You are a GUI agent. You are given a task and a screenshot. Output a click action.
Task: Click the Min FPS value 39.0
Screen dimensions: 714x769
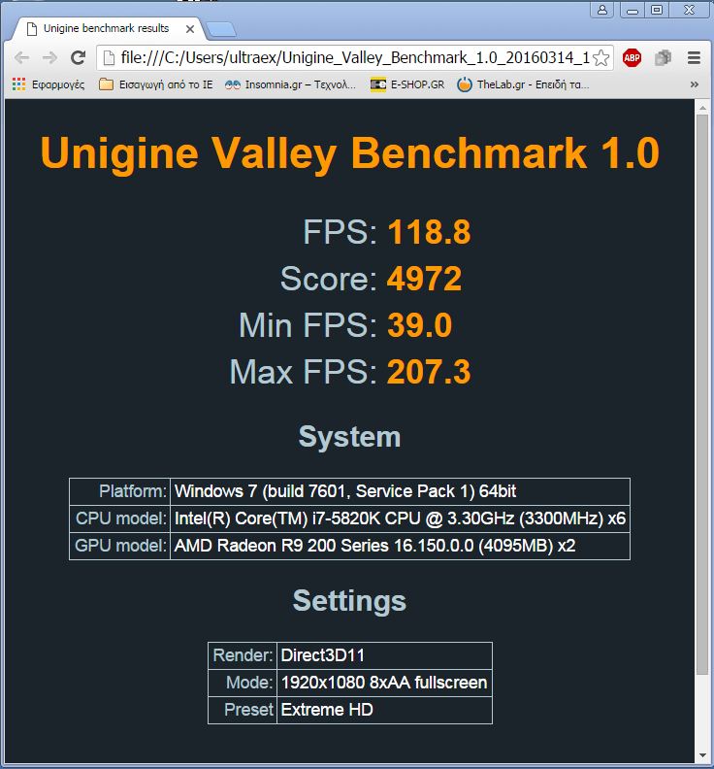coord(419,325)
